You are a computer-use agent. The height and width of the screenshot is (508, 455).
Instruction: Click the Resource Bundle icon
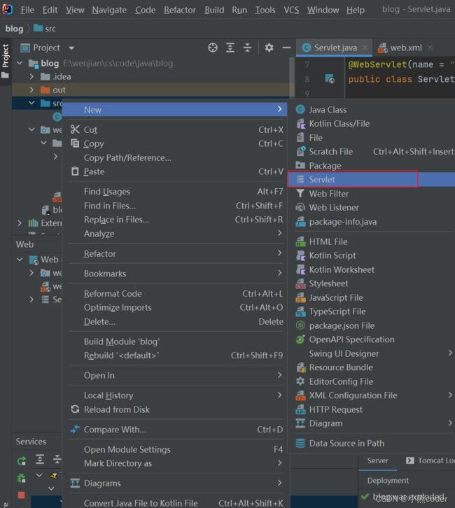click(x=300, y=367)
